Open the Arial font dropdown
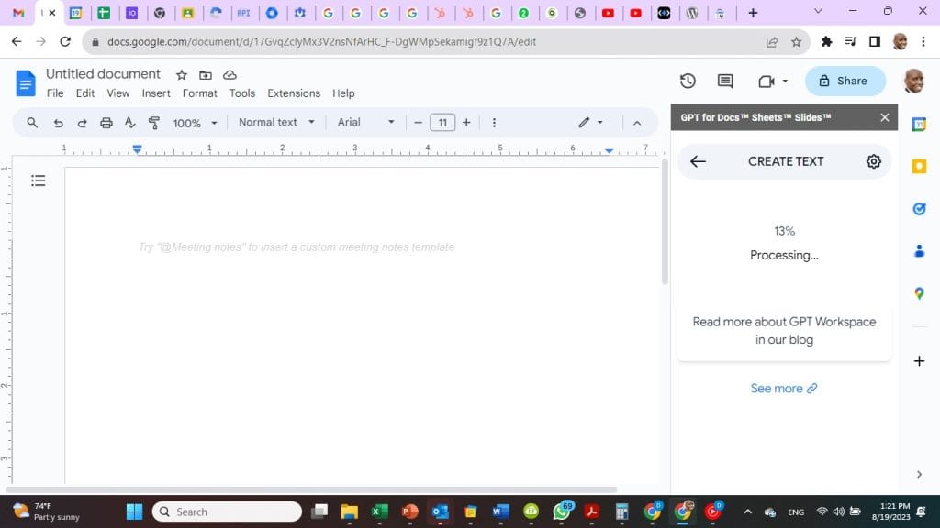This screenshot has width=940, height=528. (x=365, y=122)
